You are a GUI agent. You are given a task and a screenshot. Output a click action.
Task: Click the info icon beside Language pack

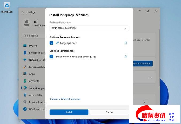[126, 43]
